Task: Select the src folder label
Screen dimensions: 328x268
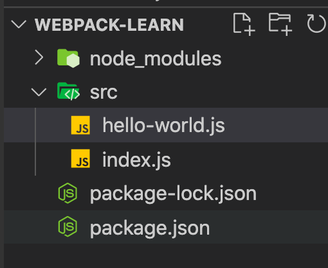Action: pyautogui.click(x=104, y=92)
